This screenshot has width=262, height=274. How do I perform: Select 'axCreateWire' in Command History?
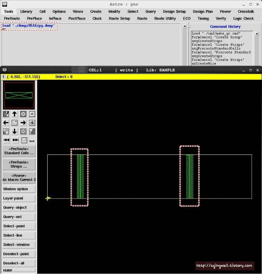(204, 63)
